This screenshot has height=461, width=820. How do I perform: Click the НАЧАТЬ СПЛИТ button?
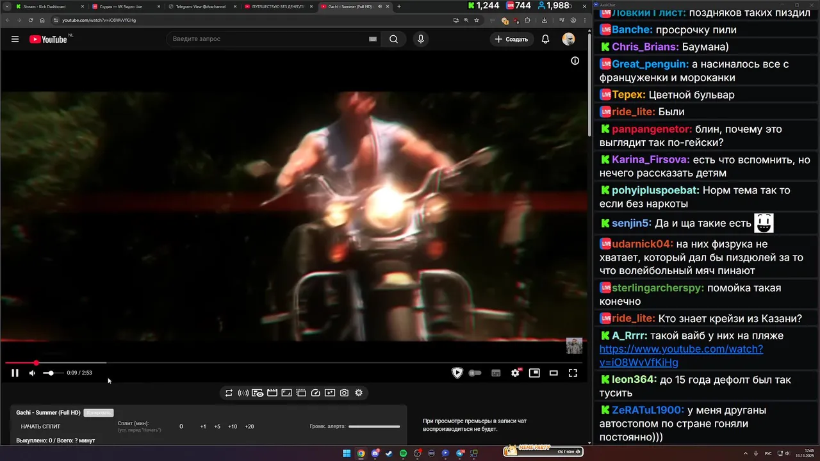[x=40, y=426]
